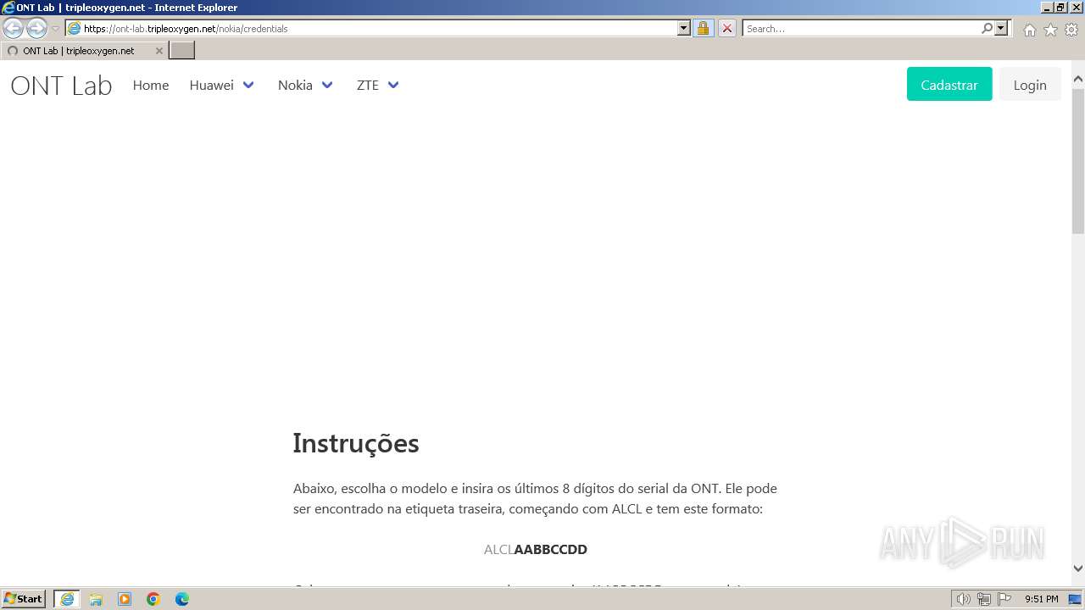Open the search provider dropdown arrow
The width and height of the screenshot is (1085, 610).
coord(1001,28)
